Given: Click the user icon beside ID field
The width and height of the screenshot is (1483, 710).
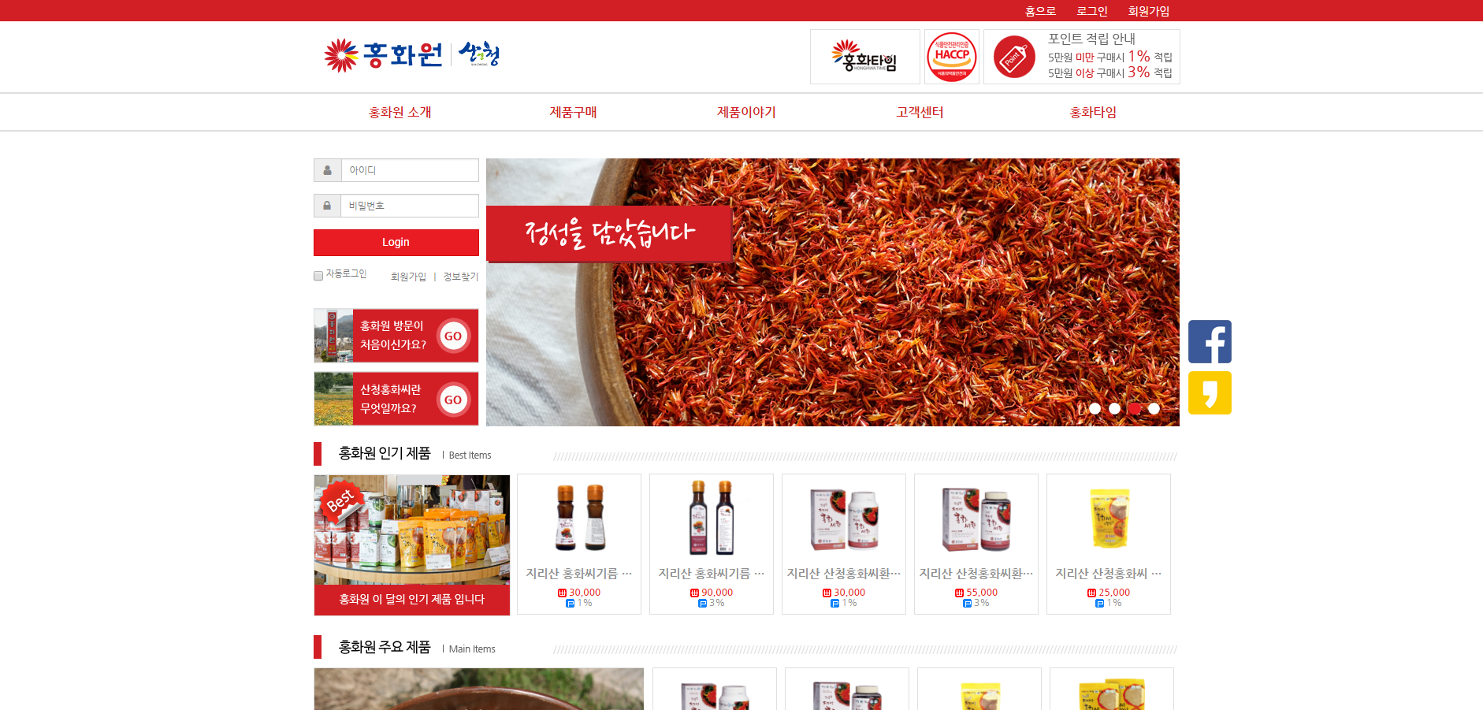Looking at the screenshot, I should click(327, 170).
